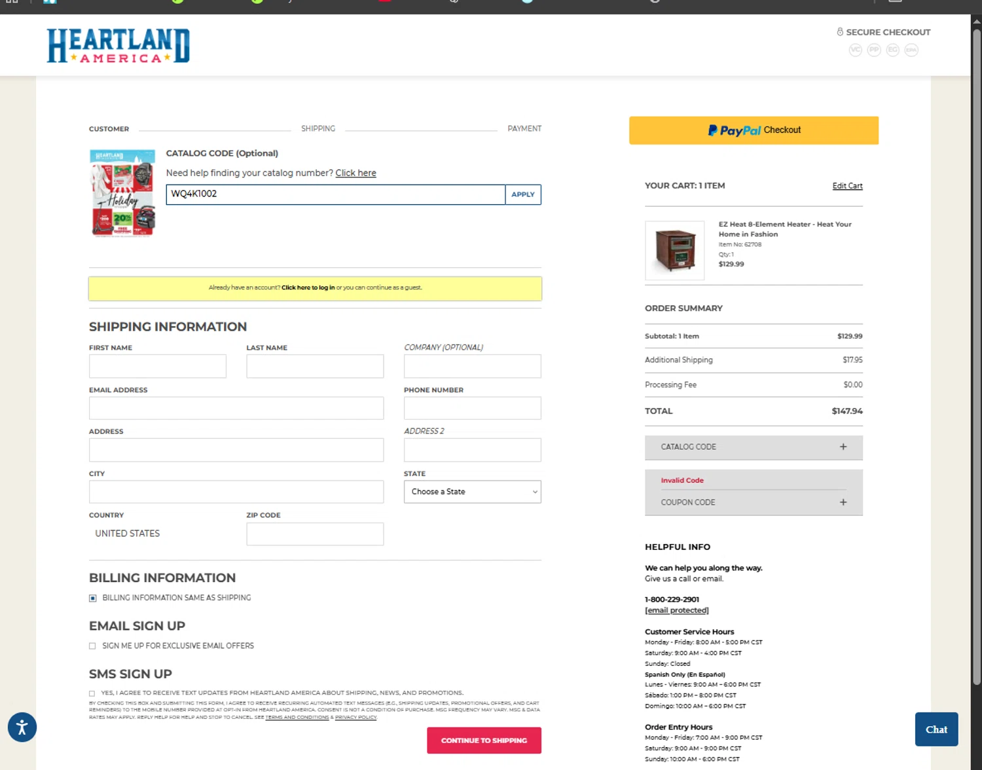Image resolution: width=982 pixels, height=770 pixels.
Task: Click the Address field
Action: coord(236,450)
